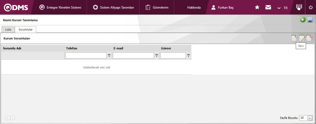Click the edit record pencil icon
This screenshot has height=124, width=316.
[302, 38]
